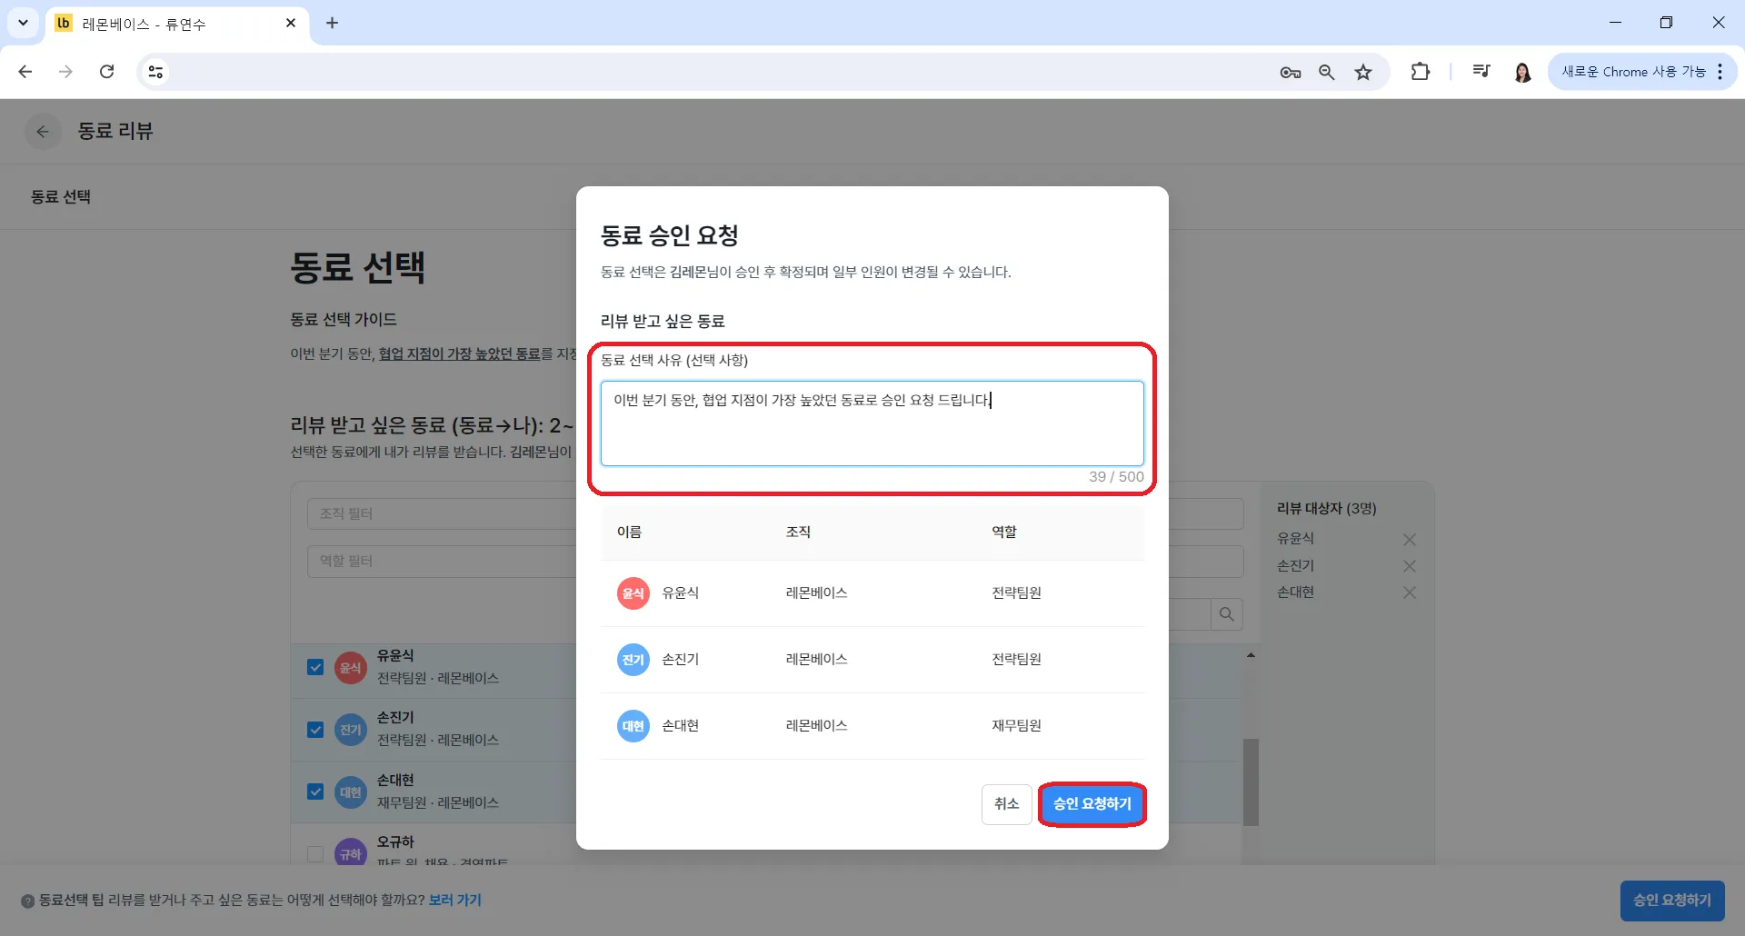The image size is (1745, 936).
Task: Uncheck the 유윤식 checkbox
Action: click(x=315, y=668)
